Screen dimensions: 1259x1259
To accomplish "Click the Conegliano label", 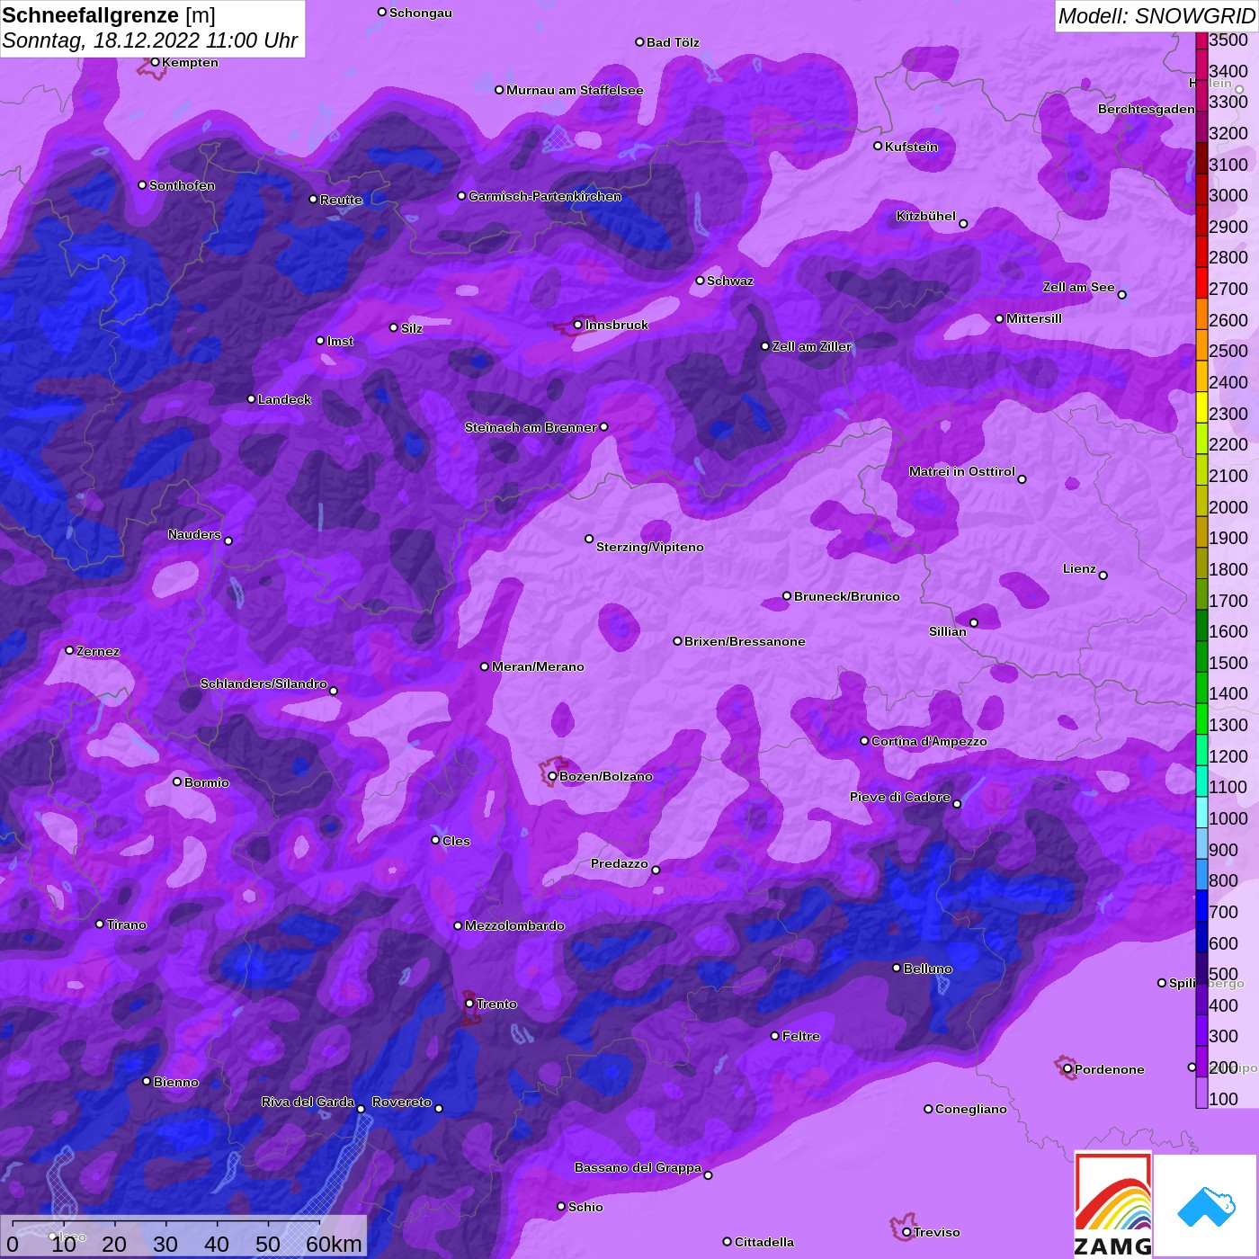I will [971, 1109].
